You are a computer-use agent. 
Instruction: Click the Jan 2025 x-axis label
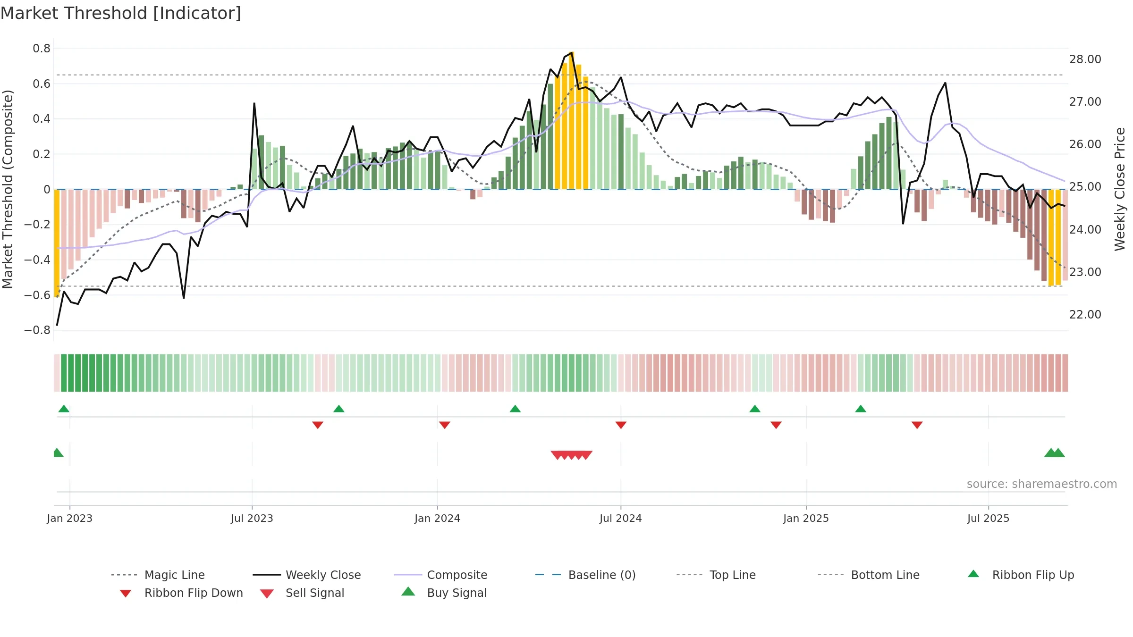(806, 518)
